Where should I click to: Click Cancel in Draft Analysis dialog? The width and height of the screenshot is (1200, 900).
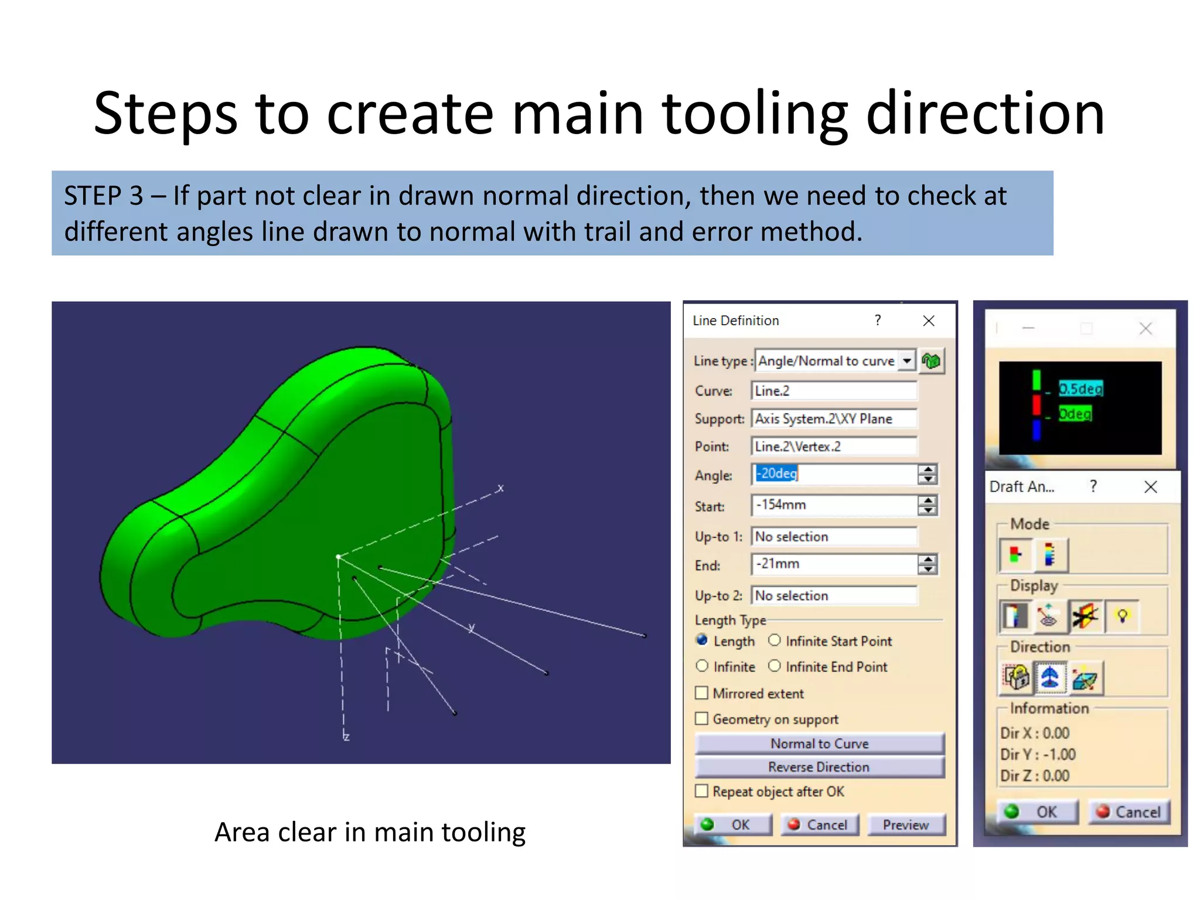click(x=1129, y=812)
